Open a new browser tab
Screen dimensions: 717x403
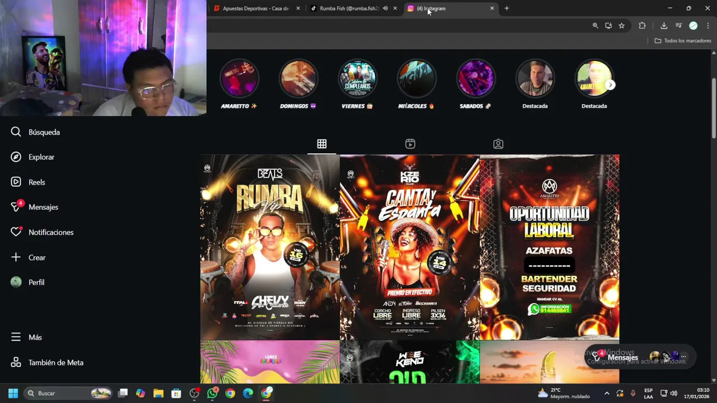click(x=506, y=8)
